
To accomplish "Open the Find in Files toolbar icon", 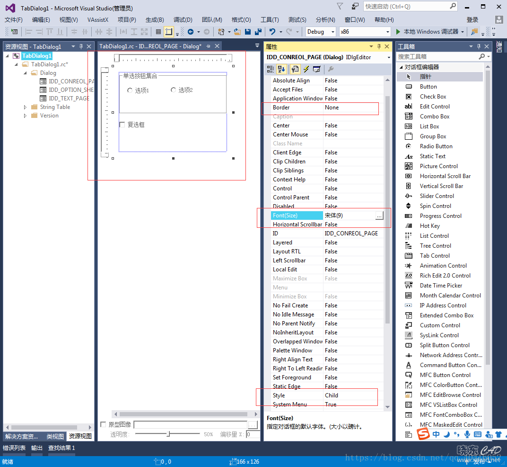I will click(474, 32).
